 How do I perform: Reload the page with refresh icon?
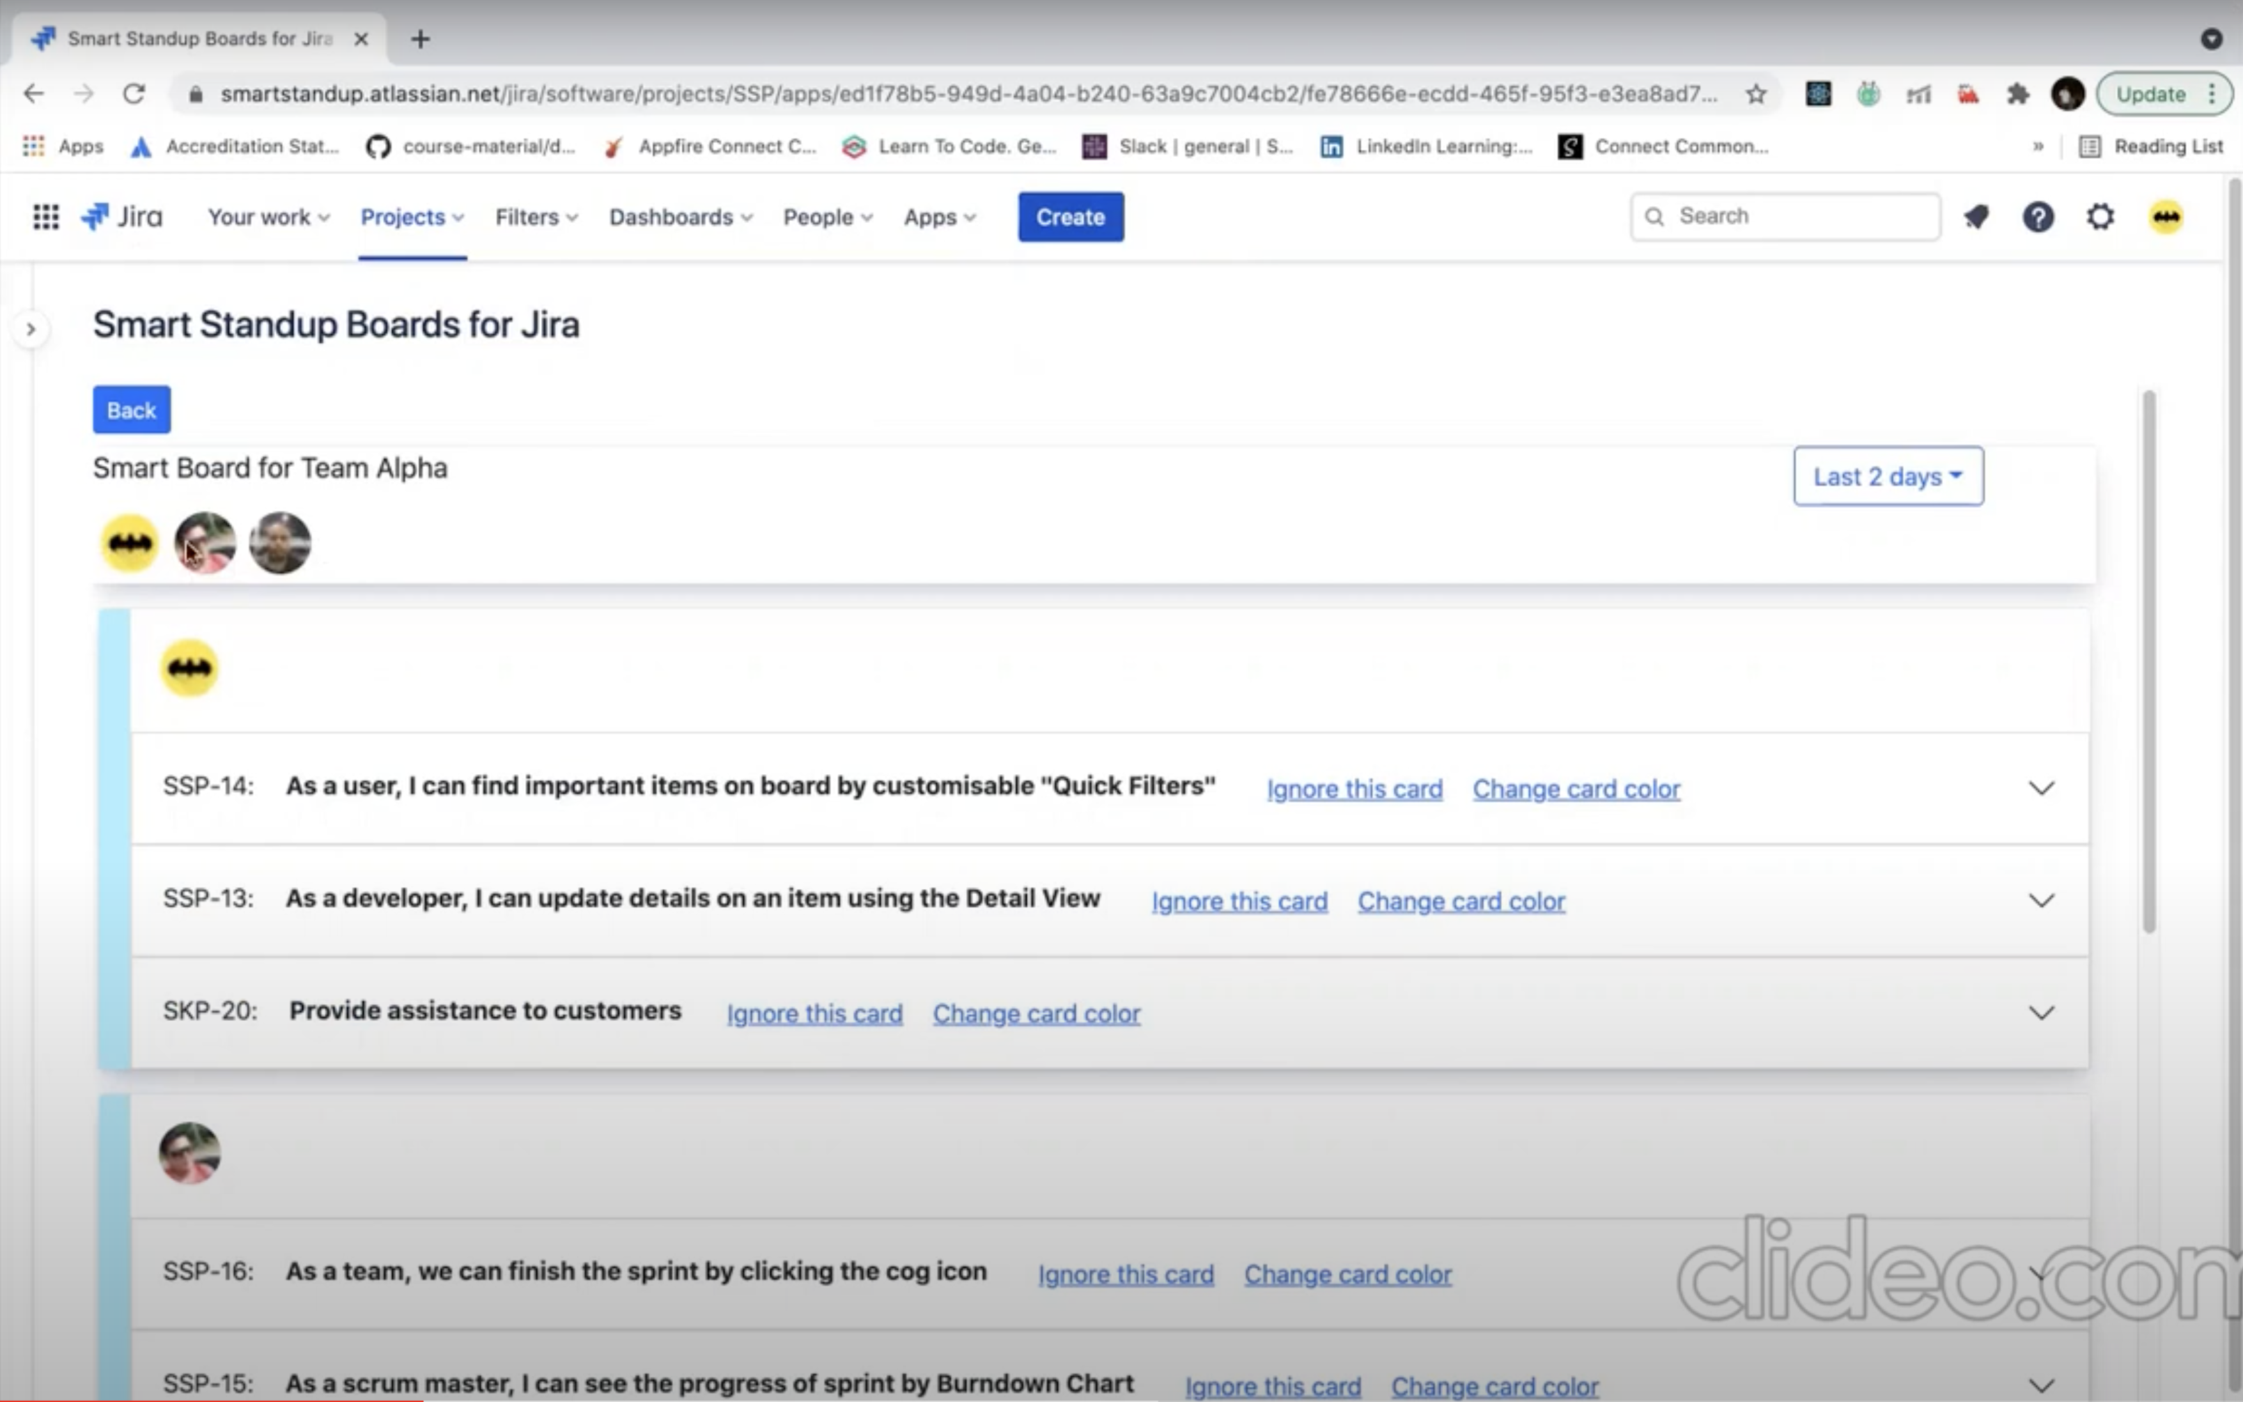coord(134,93)
